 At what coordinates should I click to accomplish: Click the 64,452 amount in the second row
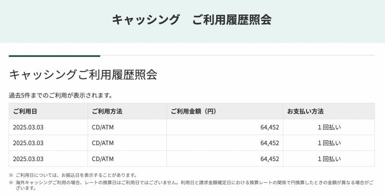click(269, 143)
